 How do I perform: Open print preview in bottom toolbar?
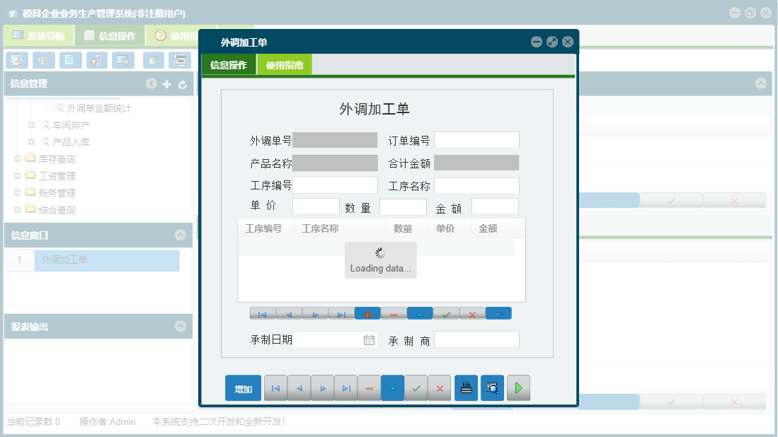tap(492, 388)
